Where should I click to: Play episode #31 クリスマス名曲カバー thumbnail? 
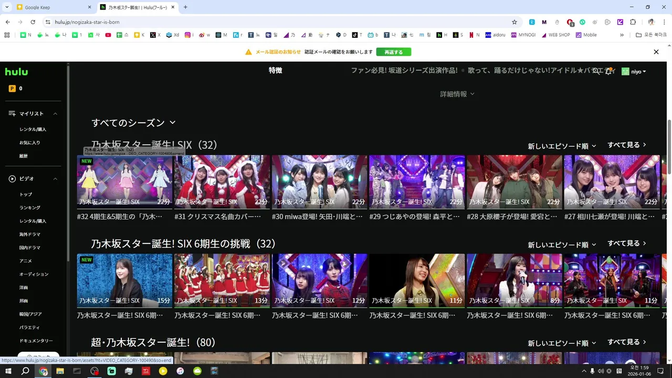222,182
